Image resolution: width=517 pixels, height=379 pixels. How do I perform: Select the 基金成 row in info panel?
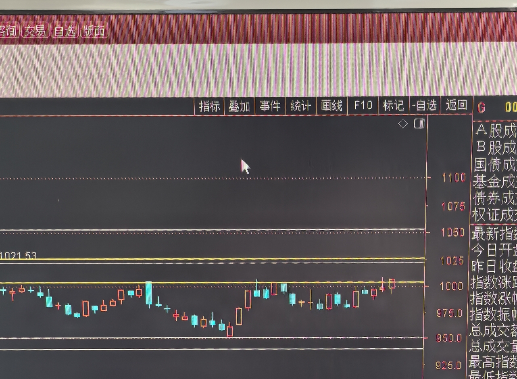click(495, 182)
